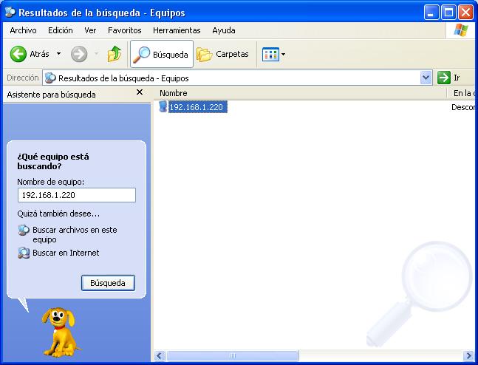Click the Buscar en Internet link
The width and height of the screenshot is (478, 365).
[x=65, y=253]
